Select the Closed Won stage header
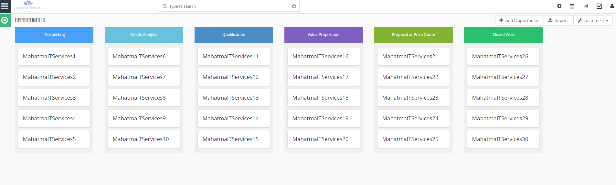This screenshot has height=185, width=616. pyautogui.click(x=503, y=35)
